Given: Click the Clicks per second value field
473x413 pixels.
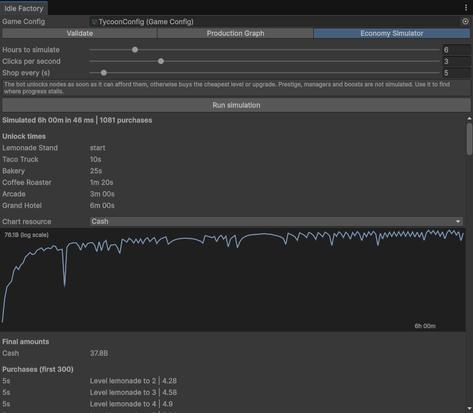Looking at the screenshot, I should tap(456, 61).
